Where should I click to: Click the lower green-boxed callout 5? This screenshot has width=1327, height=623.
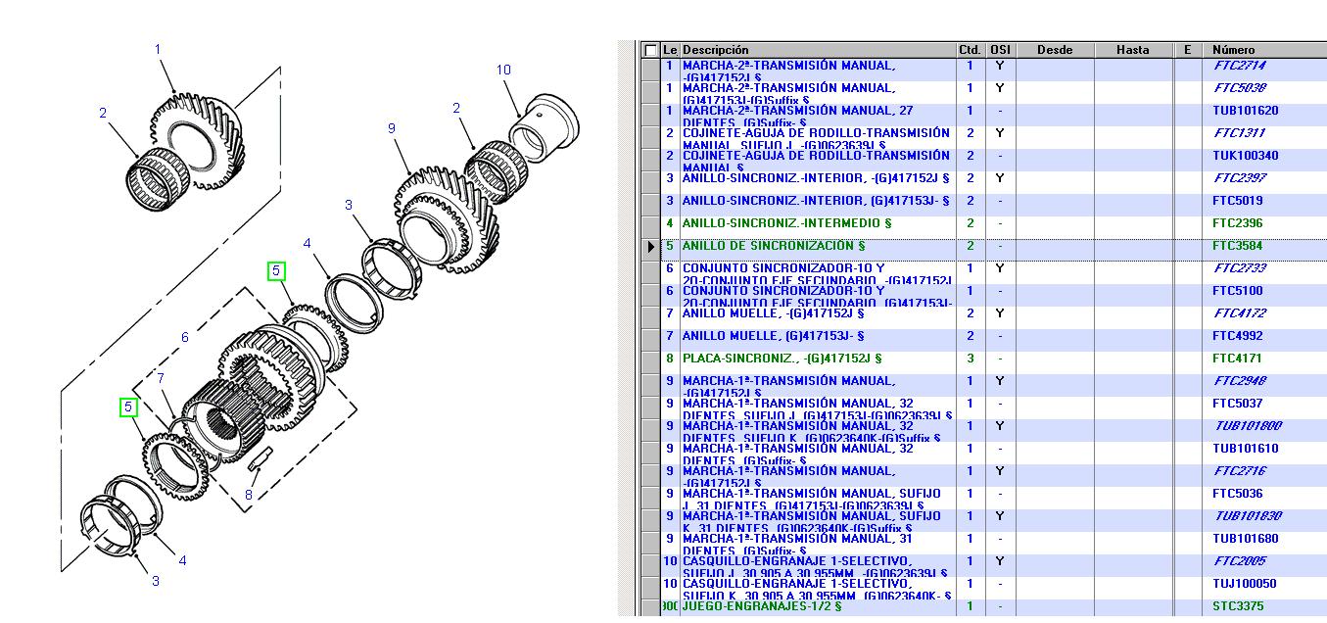pyautogui.click(x=128, y=407)
